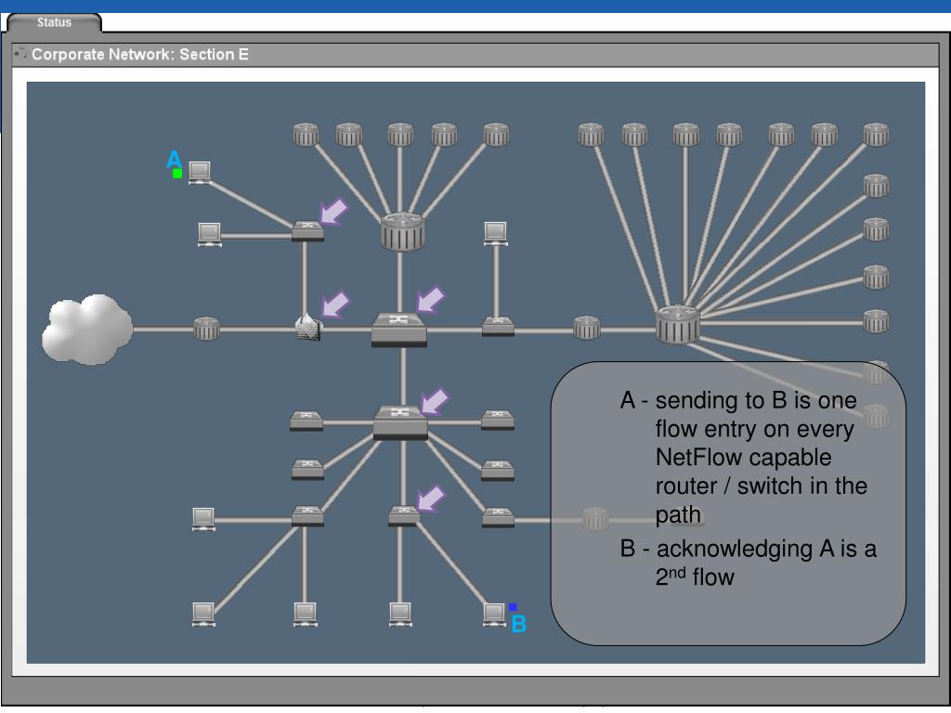951x713 pixels.
Task: Click the firewall brick-wall icon
Action: [x=308, y=328]
